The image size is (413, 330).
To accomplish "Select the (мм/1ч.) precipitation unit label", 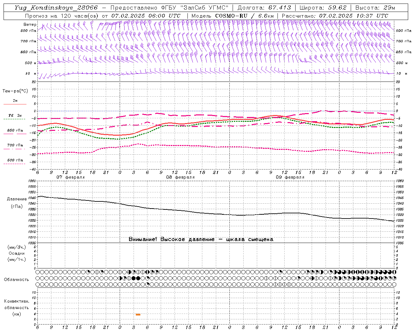I will [17, 259].
